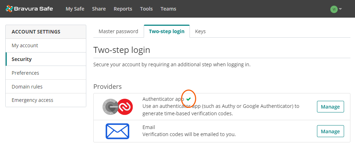Click the Email provider title text
Image resolution: width=355 pixels, height=147 pixels.
point(149,127)
